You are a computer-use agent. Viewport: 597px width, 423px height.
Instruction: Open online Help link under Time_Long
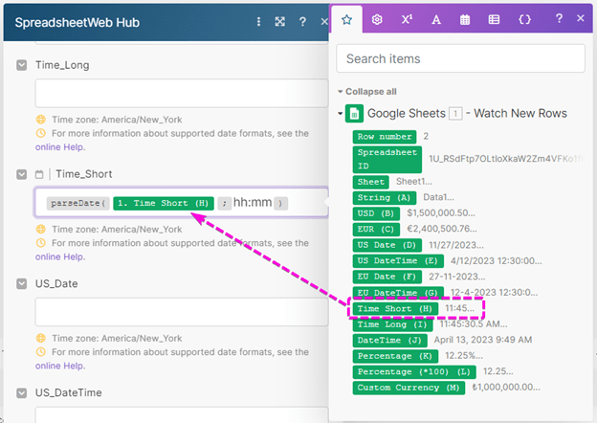click(60, 147)
